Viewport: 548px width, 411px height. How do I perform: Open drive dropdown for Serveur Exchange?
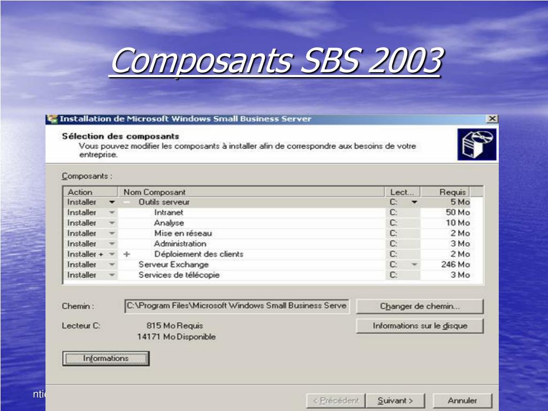[x=414, y=264]
